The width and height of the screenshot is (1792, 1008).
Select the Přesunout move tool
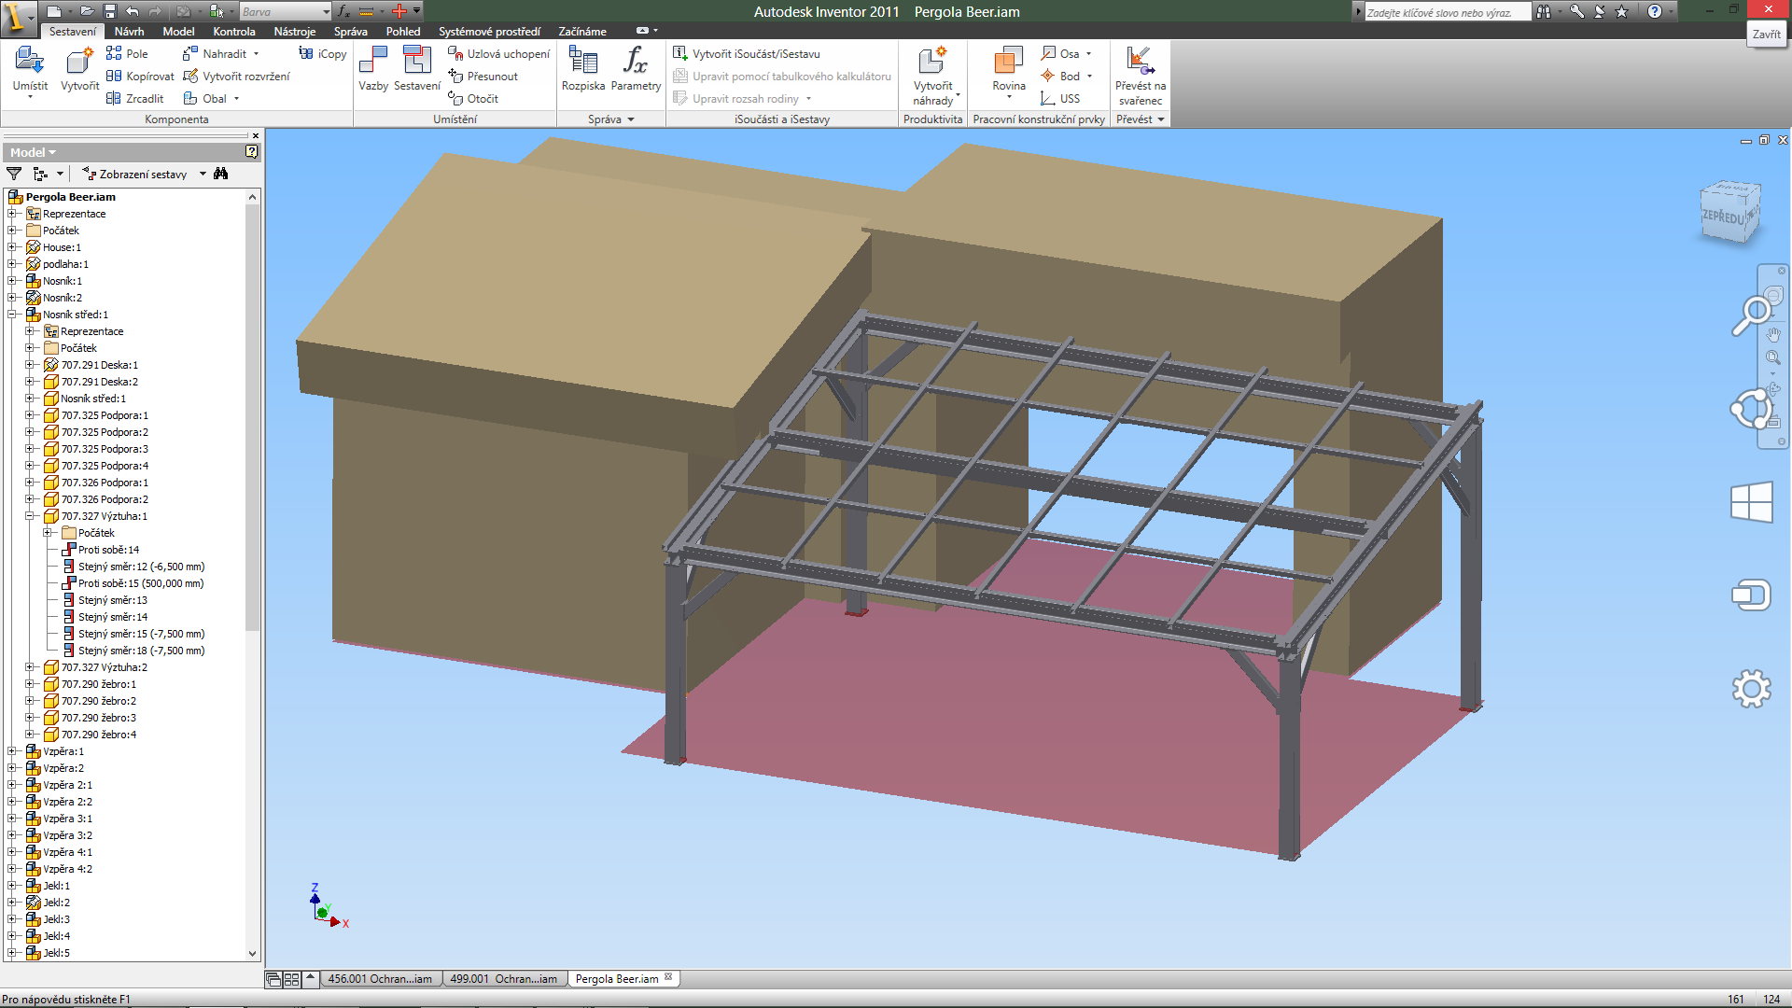483,76
